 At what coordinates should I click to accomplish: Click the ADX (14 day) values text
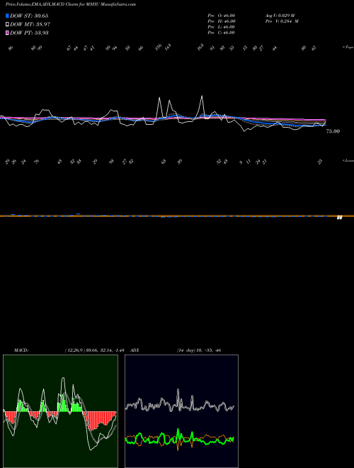199,350
